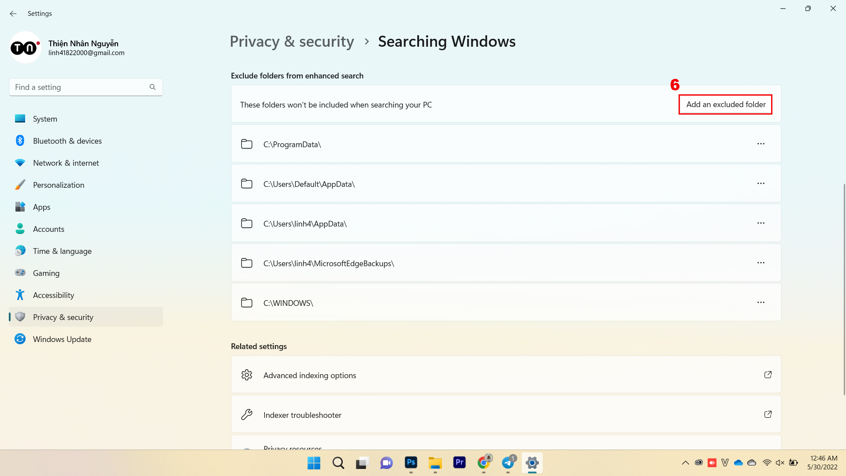
Task: Click Add an excluded folder button
Action: [x=726, y=104]
